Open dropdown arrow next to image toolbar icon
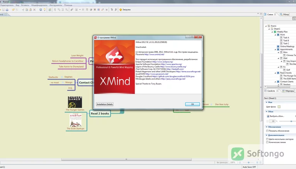Screen dimensions: 296x169 (80, 10)
